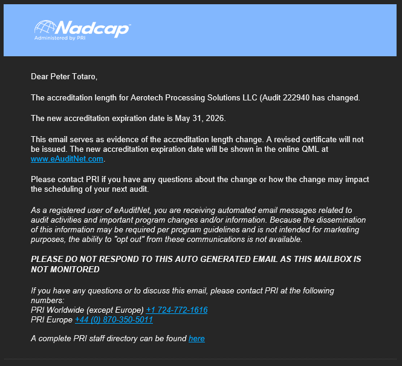Click the Nadcap wordmark in the header
402x366 pixels.
(92, 28)
